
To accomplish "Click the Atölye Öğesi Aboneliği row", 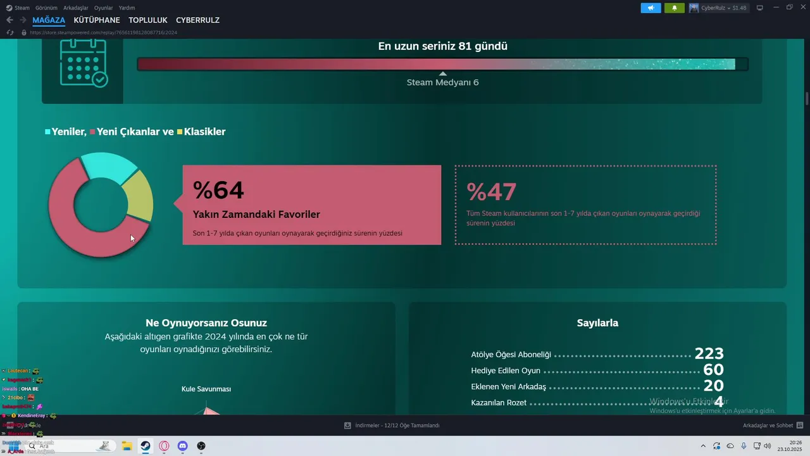I will pyautogui.click(x=597, y=355).
